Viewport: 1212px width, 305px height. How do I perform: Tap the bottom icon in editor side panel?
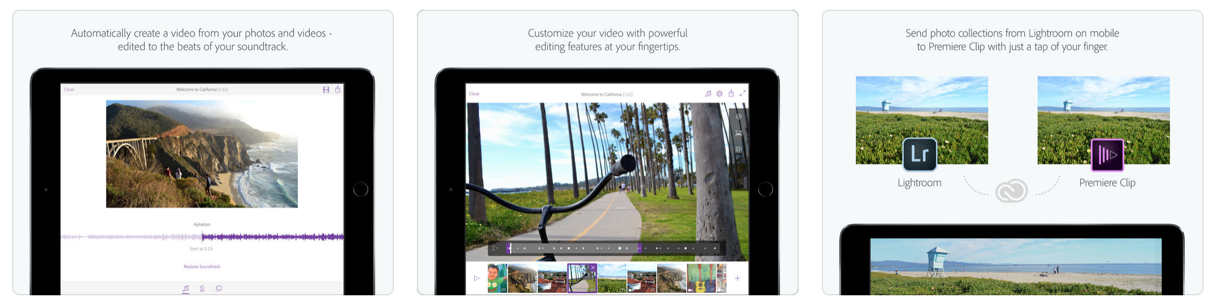(x=739, y=149)
